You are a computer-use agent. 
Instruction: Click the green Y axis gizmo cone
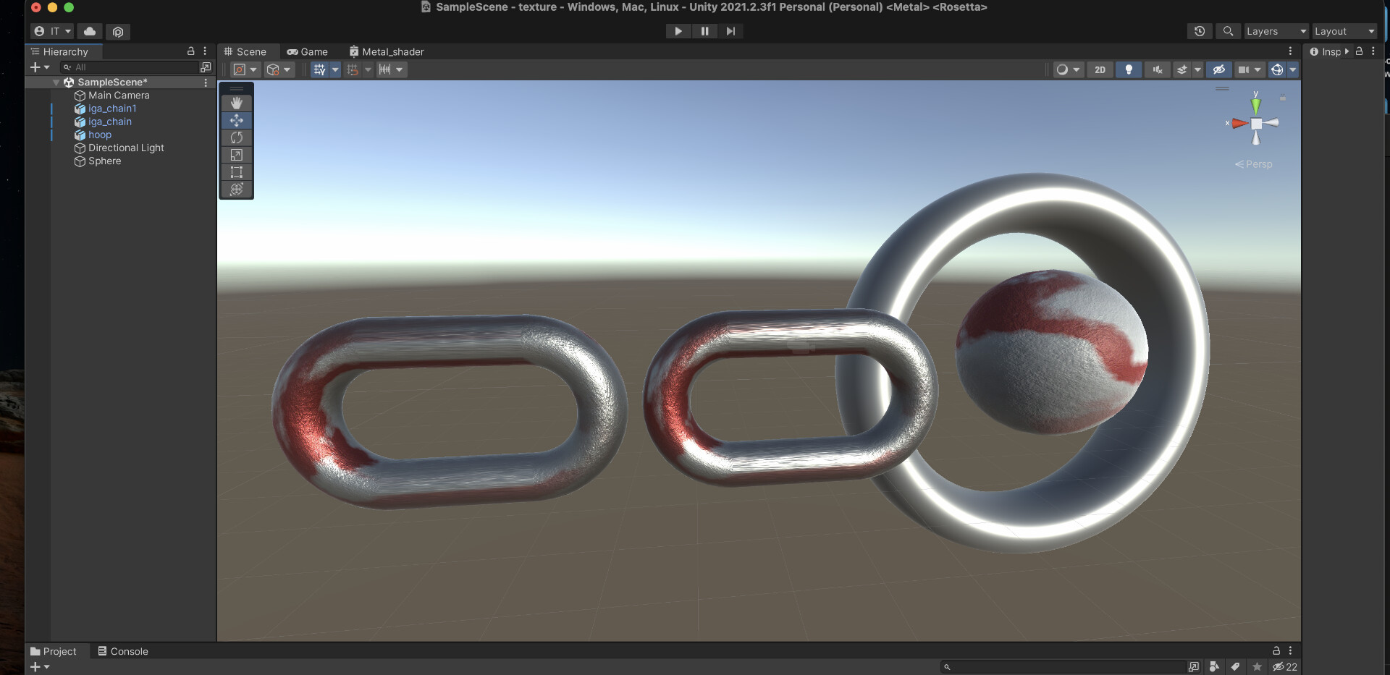point(1256,105)
